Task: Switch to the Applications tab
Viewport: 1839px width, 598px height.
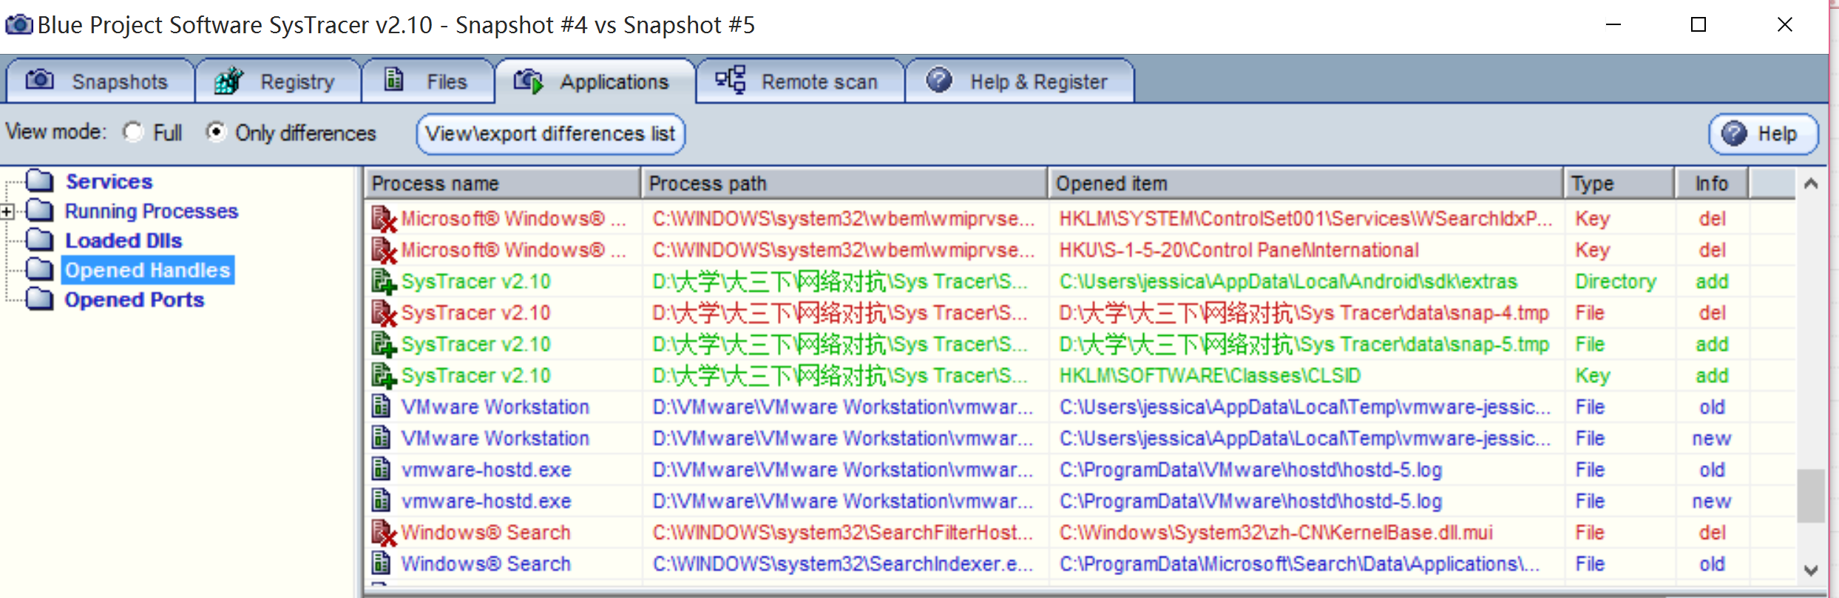Action: (x=595, y=80)
